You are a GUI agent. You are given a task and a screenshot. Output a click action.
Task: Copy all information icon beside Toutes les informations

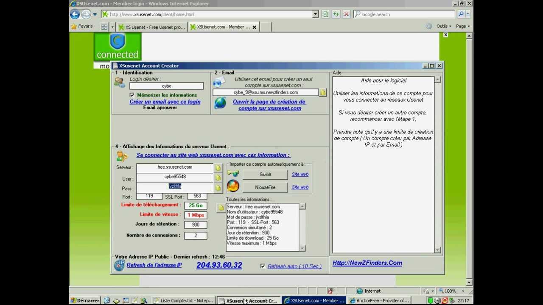pyautogui.click(x=221, y=208)
